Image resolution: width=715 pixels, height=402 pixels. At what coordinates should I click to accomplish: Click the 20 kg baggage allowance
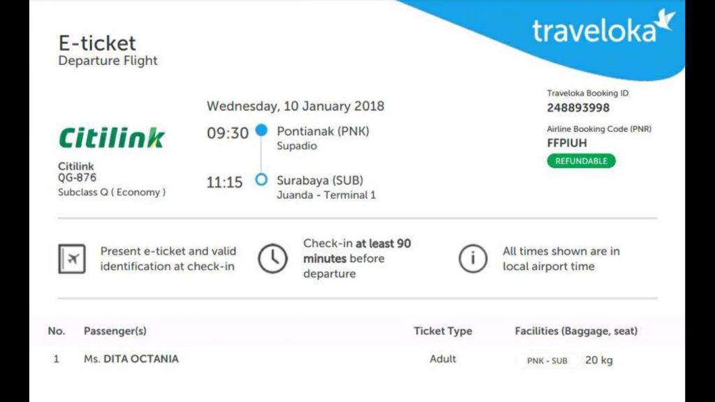point(599,360)
